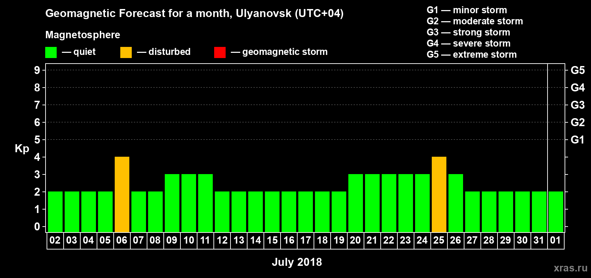Click the 'G1 — minor storm' legend text
The width and height of the screenshot is (591, 278).
tap(467, 10)
